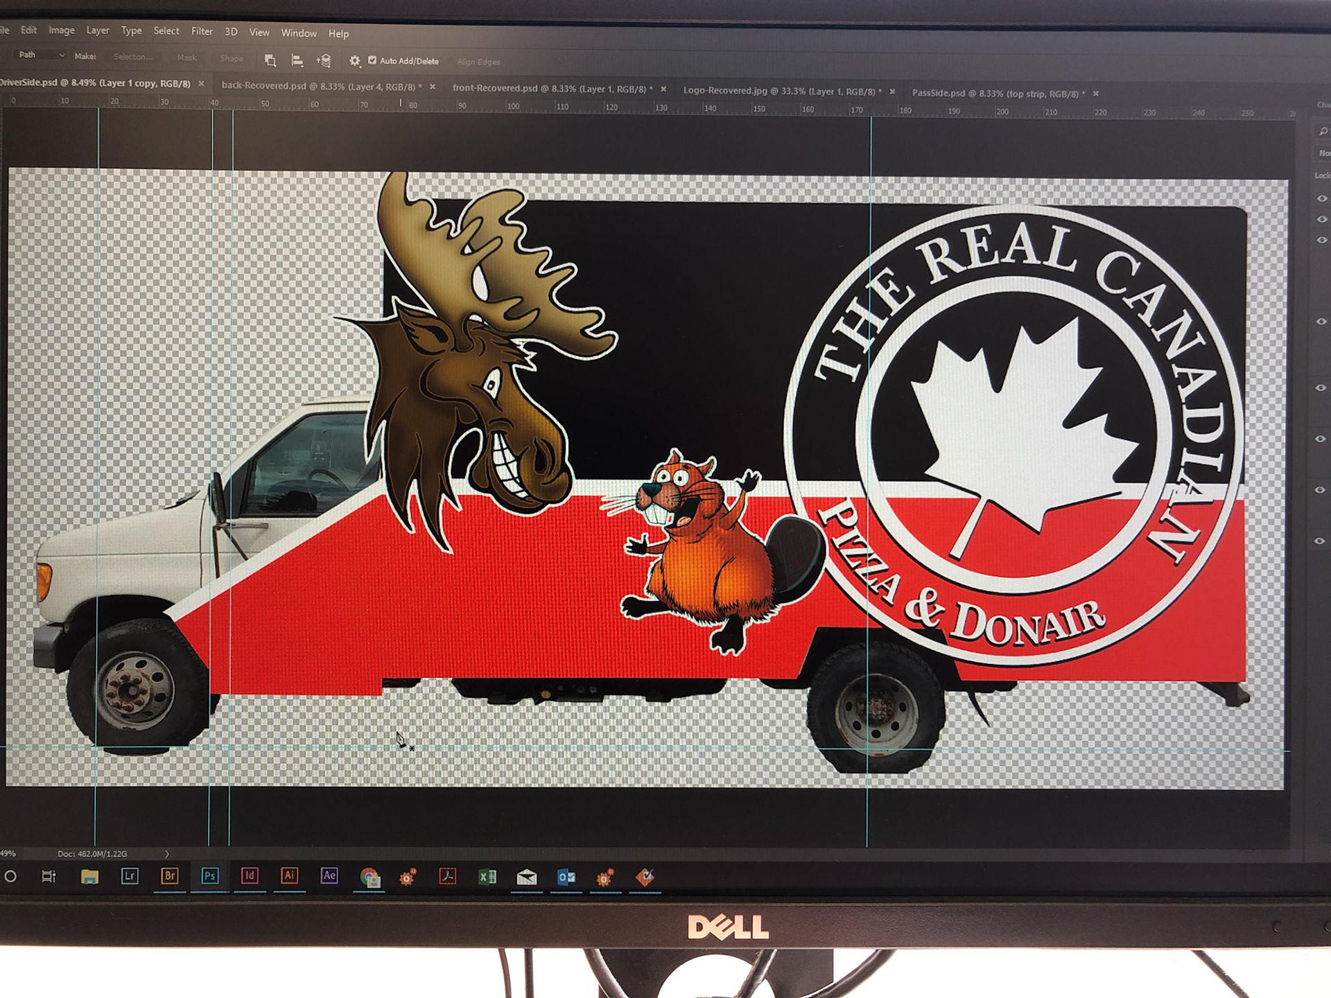Expand the Doc size status arrow

pyautogui.click(x=167, y=854)
